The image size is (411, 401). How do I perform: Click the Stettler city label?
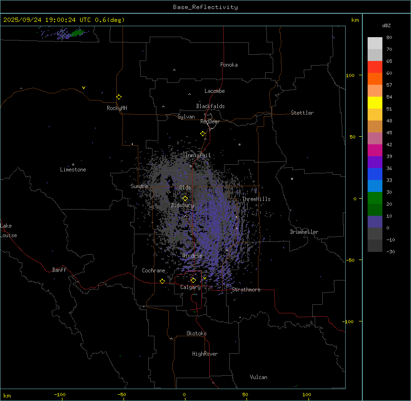(302, 113)
